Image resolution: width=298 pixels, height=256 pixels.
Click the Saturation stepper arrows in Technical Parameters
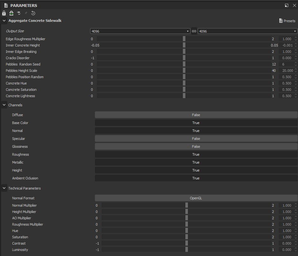(x=296, y=237)
